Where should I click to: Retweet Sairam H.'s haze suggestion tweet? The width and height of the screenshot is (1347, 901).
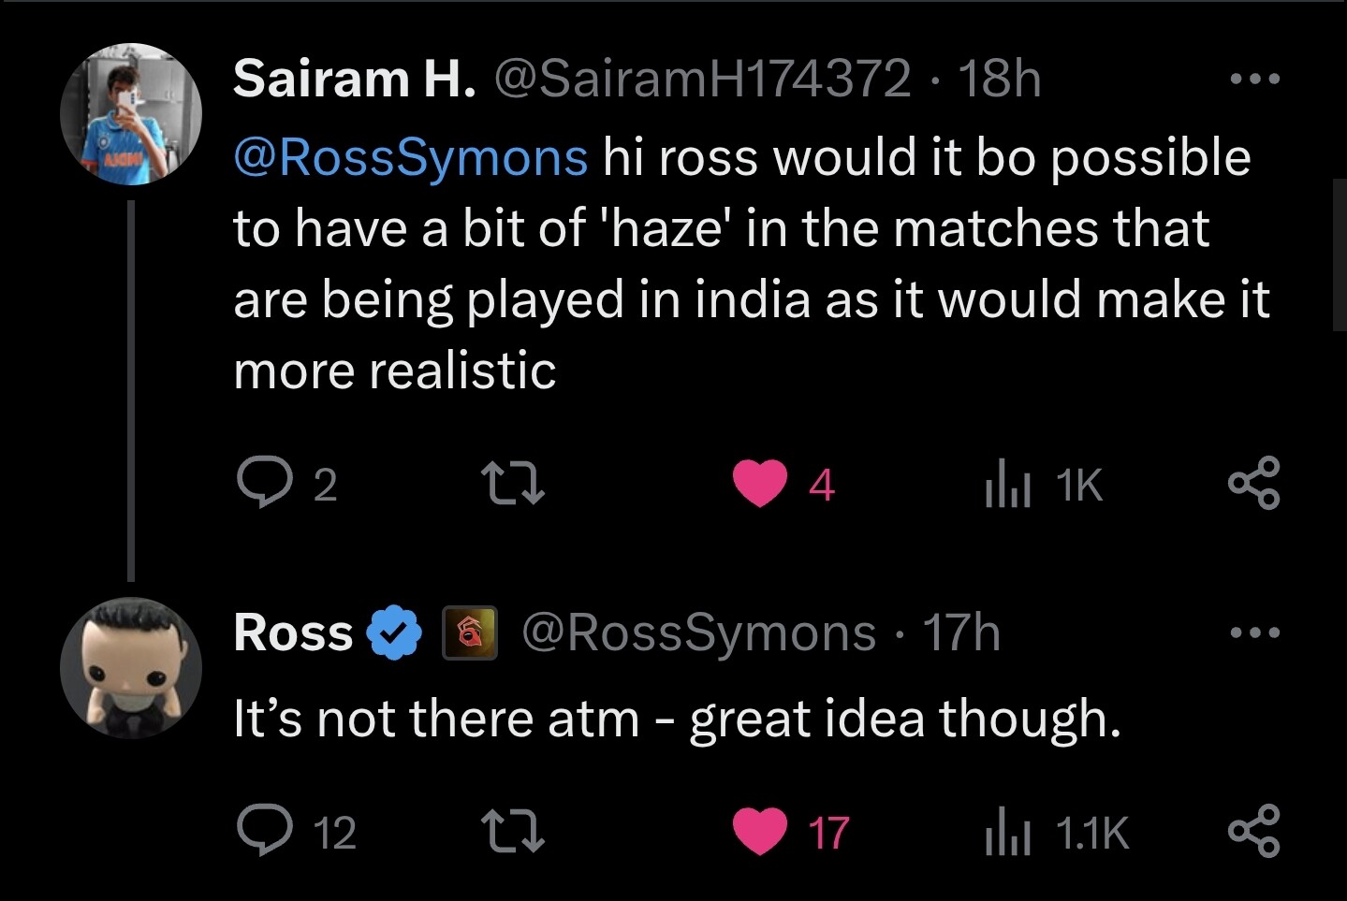tap(512, 484)
